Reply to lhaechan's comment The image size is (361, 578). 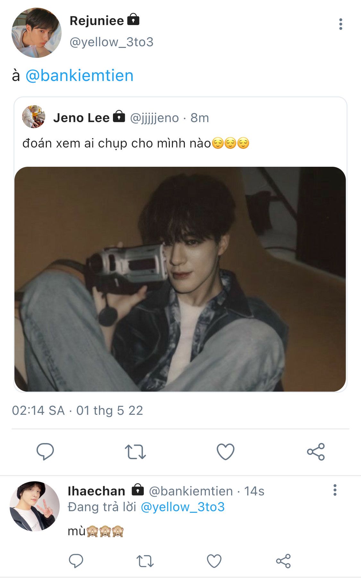(x=76, y=561)
